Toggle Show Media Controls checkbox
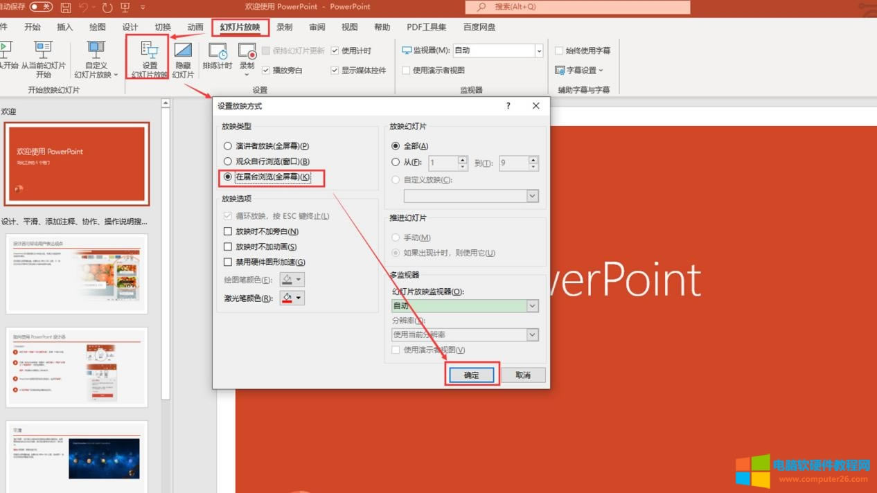The height and width of the screenshot is (493, 877). click(x=335, y=70)
